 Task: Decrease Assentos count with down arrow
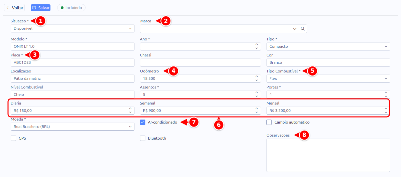coord(256,97)
